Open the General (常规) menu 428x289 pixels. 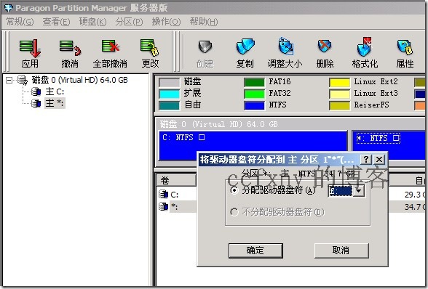pyautogui.click(x=20, y=22)
